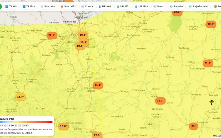
Task: Open the 17.8° marker near Barbacena
Action: (97, 135)
